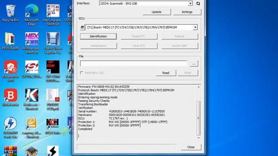Image resolution: width=278 pixels, height=156 pixels.
Task: Click the 'Hardware:' log line
Action: point(122,115)
